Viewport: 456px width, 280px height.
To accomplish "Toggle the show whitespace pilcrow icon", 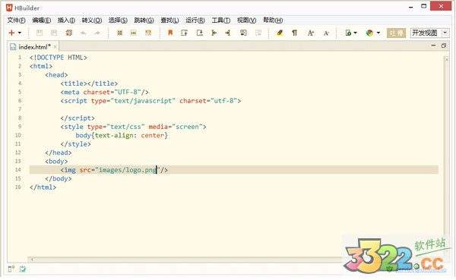I will pyautogui.click(x=295, y=33).
